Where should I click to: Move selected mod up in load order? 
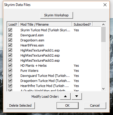point(65,96)
